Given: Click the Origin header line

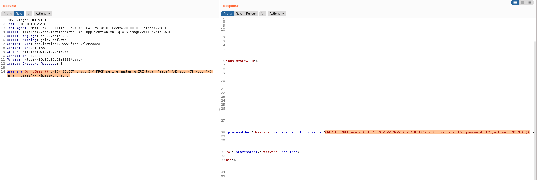Looking at the screenshot, I should tap(38, 52).
